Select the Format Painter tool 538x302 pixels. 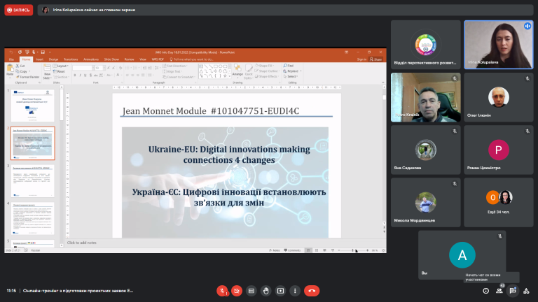(x=27, y=77)
